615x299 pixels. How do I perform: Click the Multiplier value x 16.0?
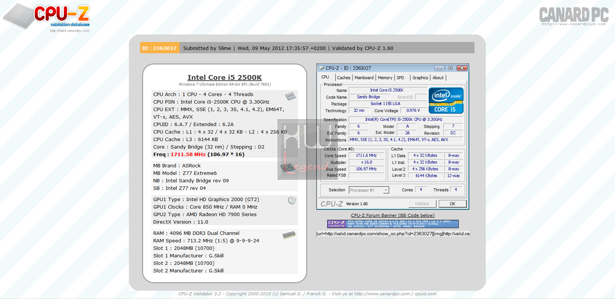click(366, 162)
